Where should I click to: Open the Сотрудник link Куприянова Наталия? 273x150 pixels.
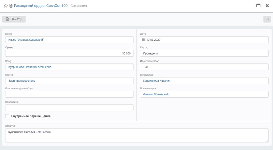[x=157, y=81]
